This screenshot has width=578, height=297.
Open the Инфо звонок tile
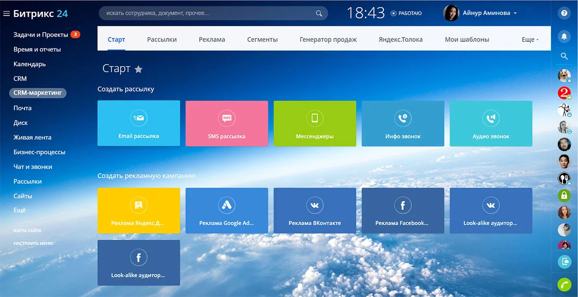(403, 123)
